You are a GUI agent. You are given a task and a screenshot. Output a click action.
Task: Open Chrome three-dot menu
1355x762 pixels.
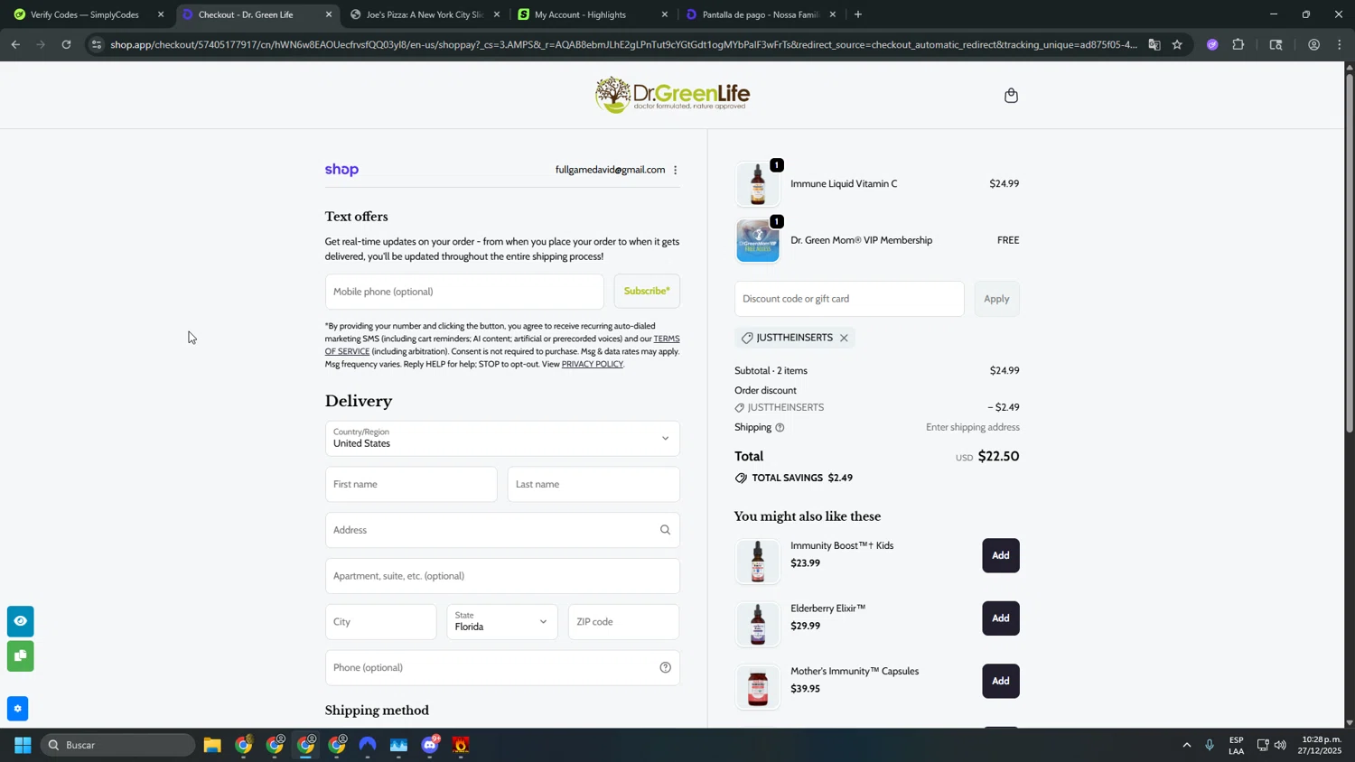[x=1339, y=44]
